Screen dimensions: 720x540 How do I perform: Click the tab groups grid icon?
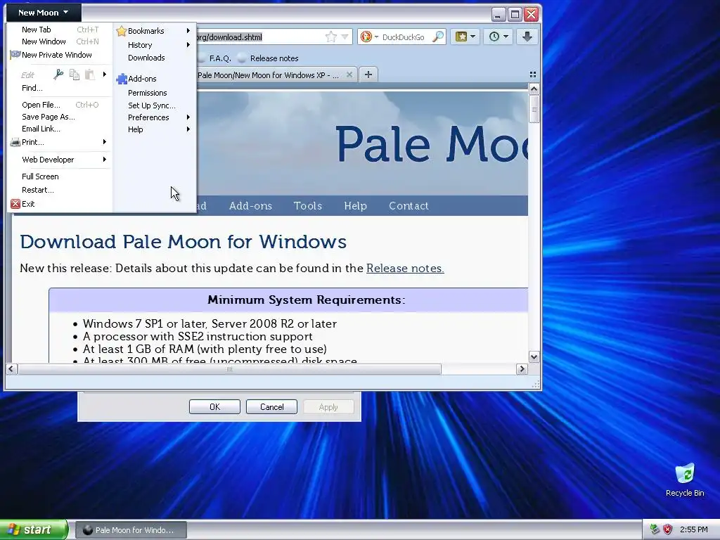533,75
